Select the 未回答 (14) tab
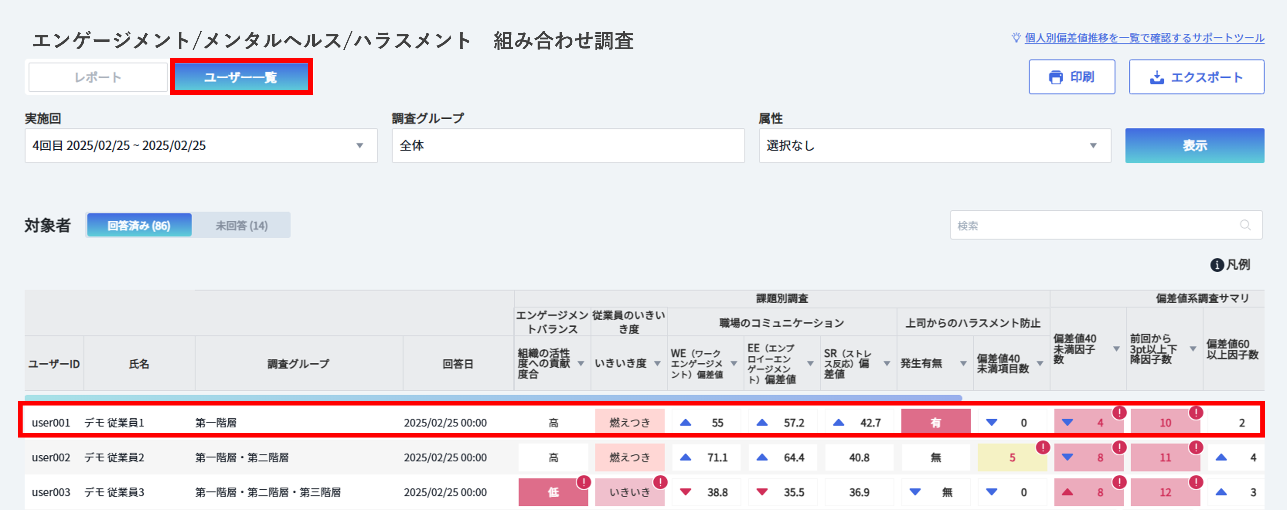Image resolution: width=1287 pixels, height=510 pixels. pos(241,225)
